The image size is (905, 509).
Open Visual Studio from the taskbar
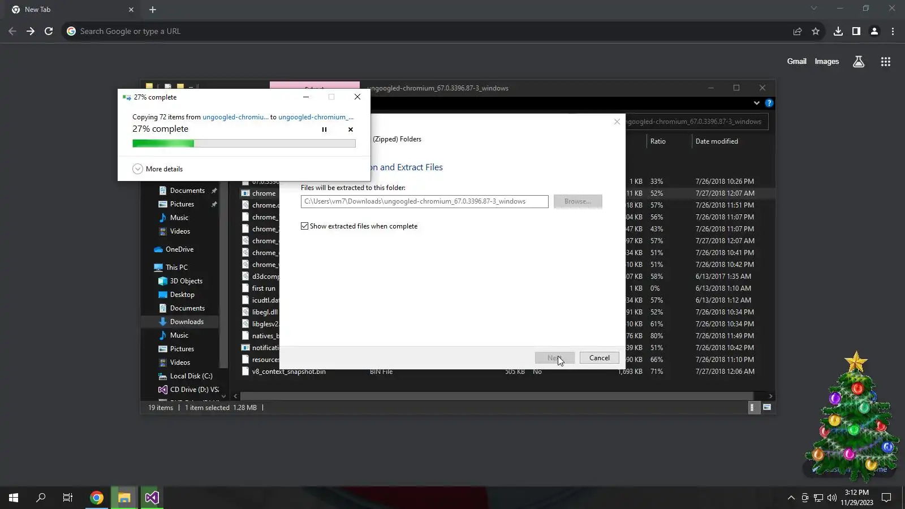152,498
